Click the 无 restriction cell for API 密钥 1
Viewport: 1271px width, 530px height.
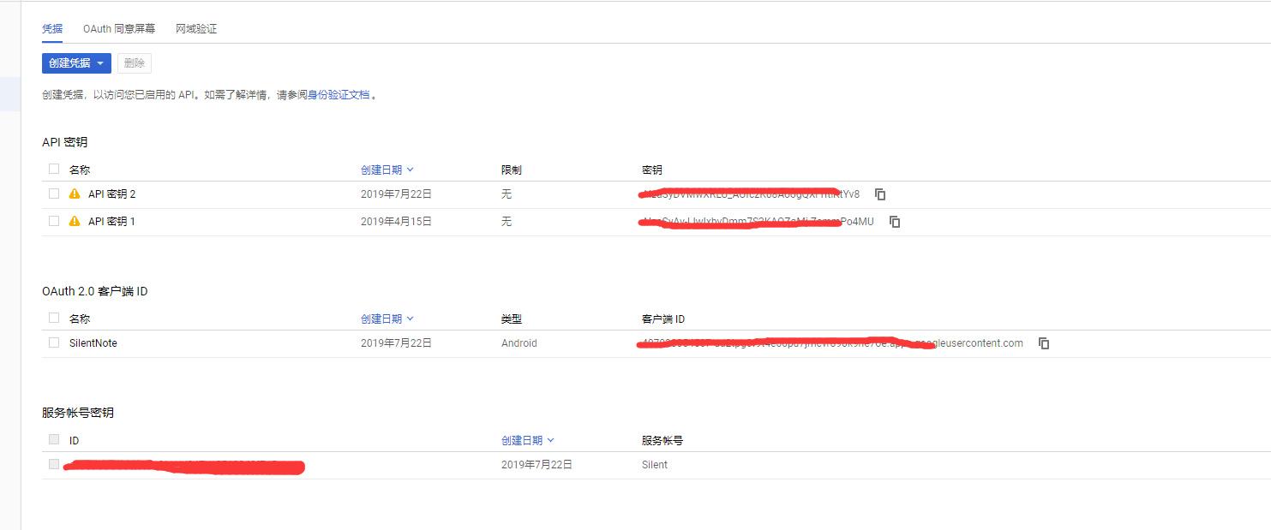point(507,222)
